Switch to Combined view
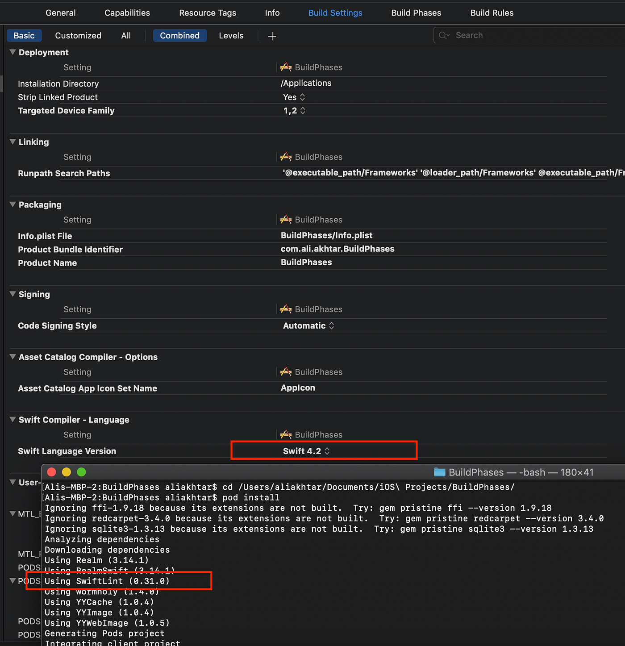The width and height of the screenshot is (625, 646). click(180, 36)
